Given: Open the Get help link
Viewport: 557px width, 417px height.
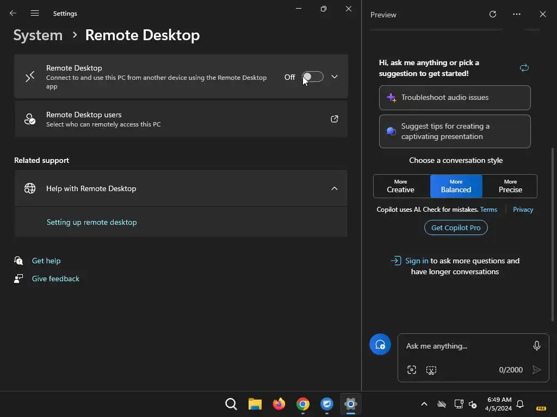Looking at the screenshot, I should 46,261.
